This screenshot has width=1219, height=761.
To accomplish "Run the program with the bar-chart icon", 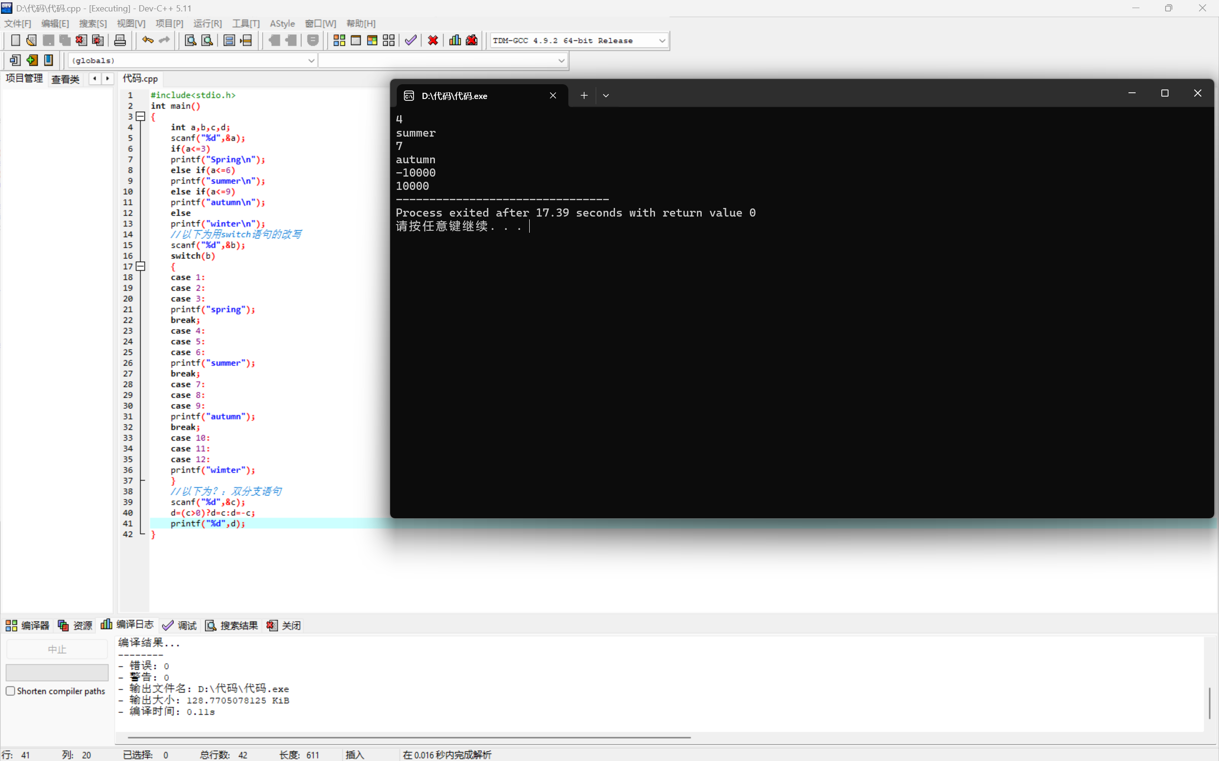I will point(455,40).
